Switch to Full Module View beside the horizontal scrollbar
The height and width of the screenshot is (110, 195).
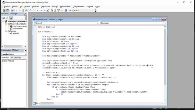(x=37, y=103)
